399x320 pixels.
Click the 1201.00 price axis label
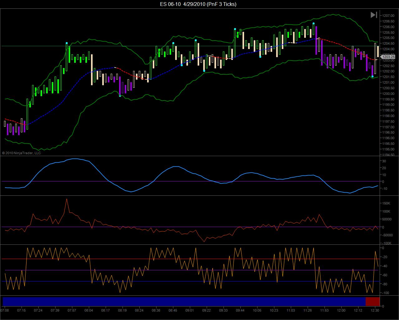coord(388,82)
